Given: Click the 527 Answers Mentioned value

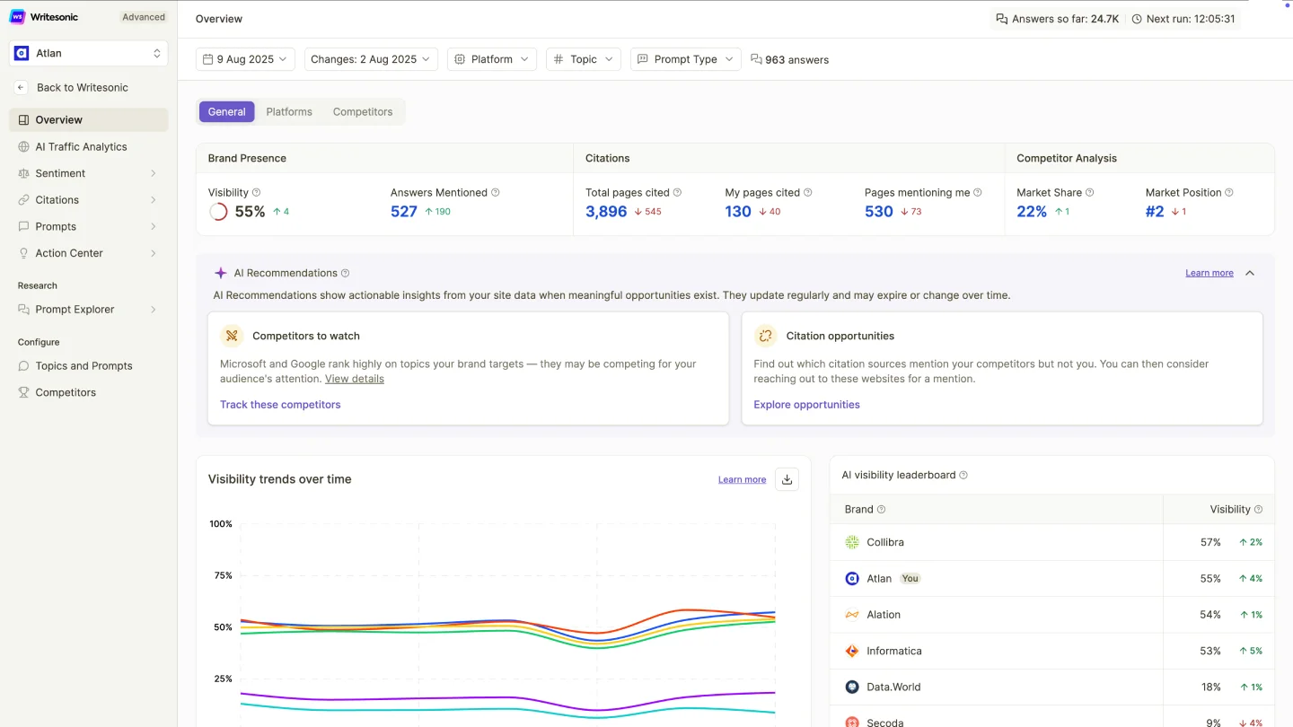Looking at the screenshot, I should 404,212.
